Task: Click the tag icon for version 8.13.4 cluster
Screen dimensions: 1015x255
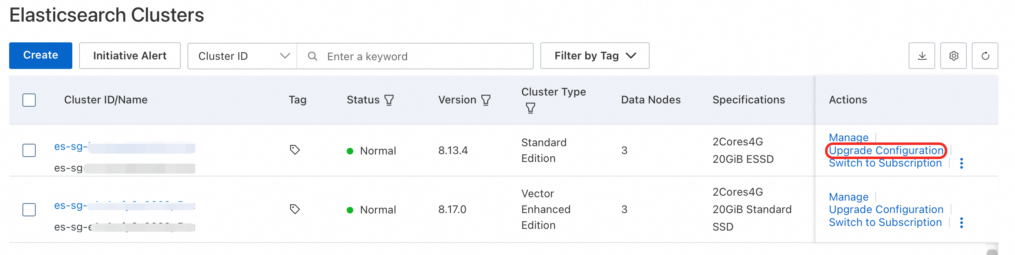Action: [295, 150]
